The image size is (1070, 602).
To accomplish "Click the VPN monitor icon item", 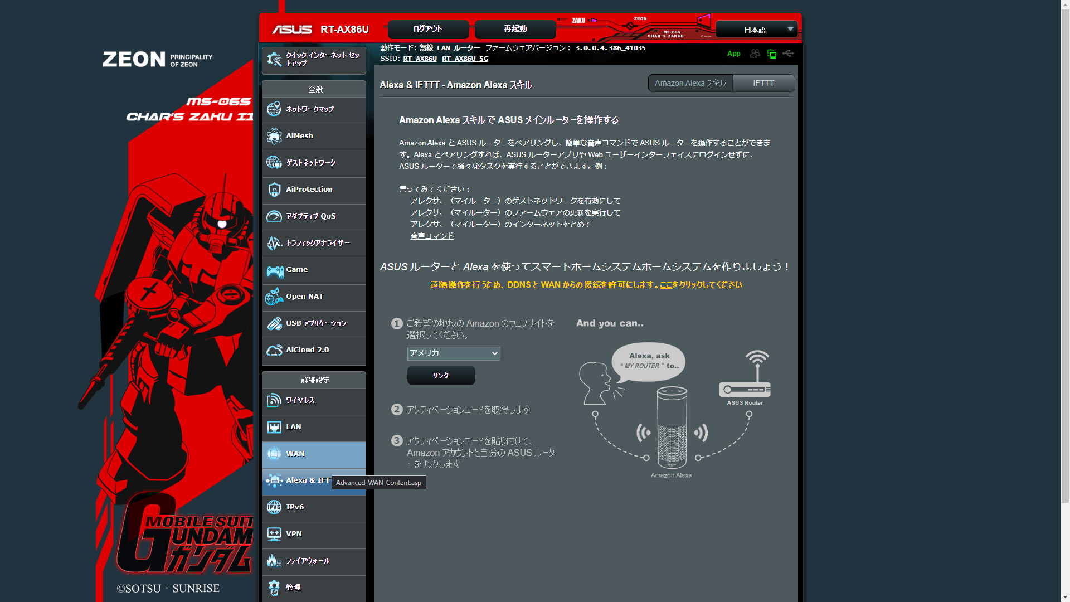I will 274,534.
